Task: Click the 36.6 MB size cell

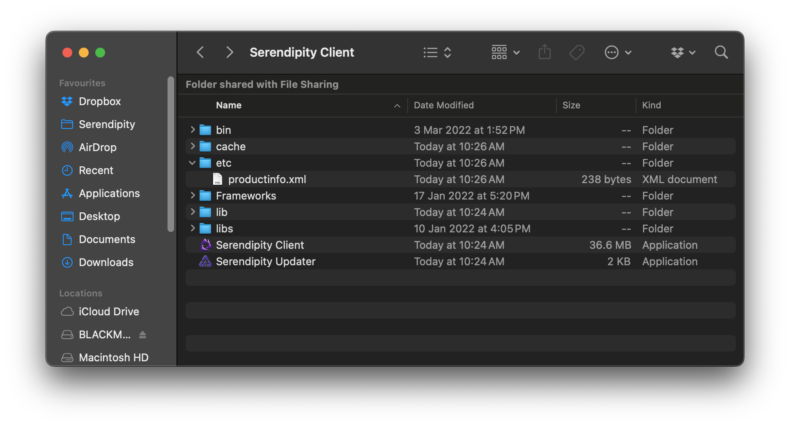Action: tap(610, 245)
